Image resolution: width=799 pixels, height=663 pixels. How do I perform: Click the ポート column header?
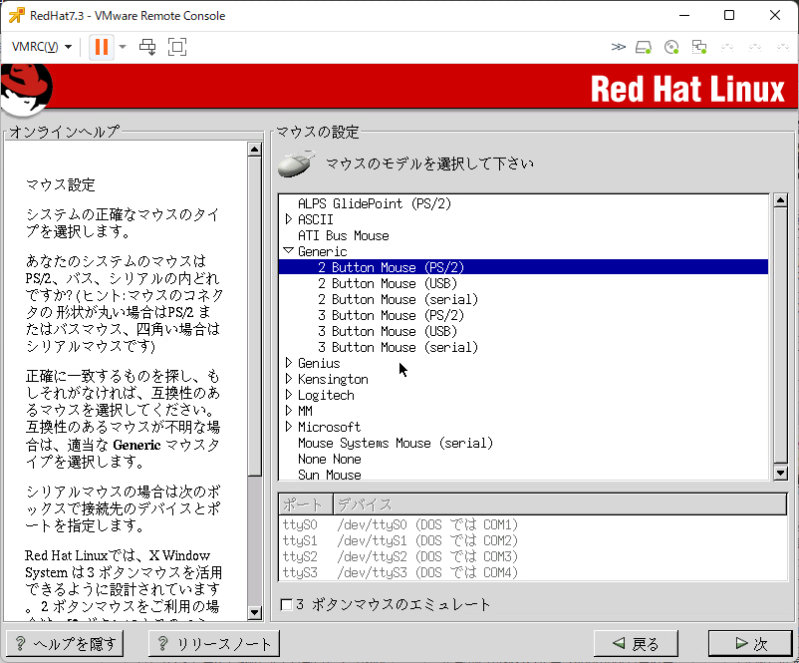tap(305, 504)
